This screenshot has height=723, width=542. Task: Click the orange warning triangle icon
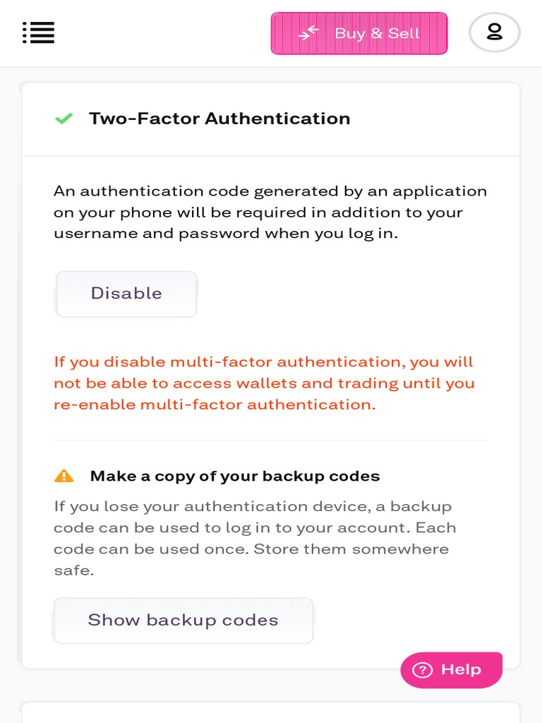[x=64, y=476]
